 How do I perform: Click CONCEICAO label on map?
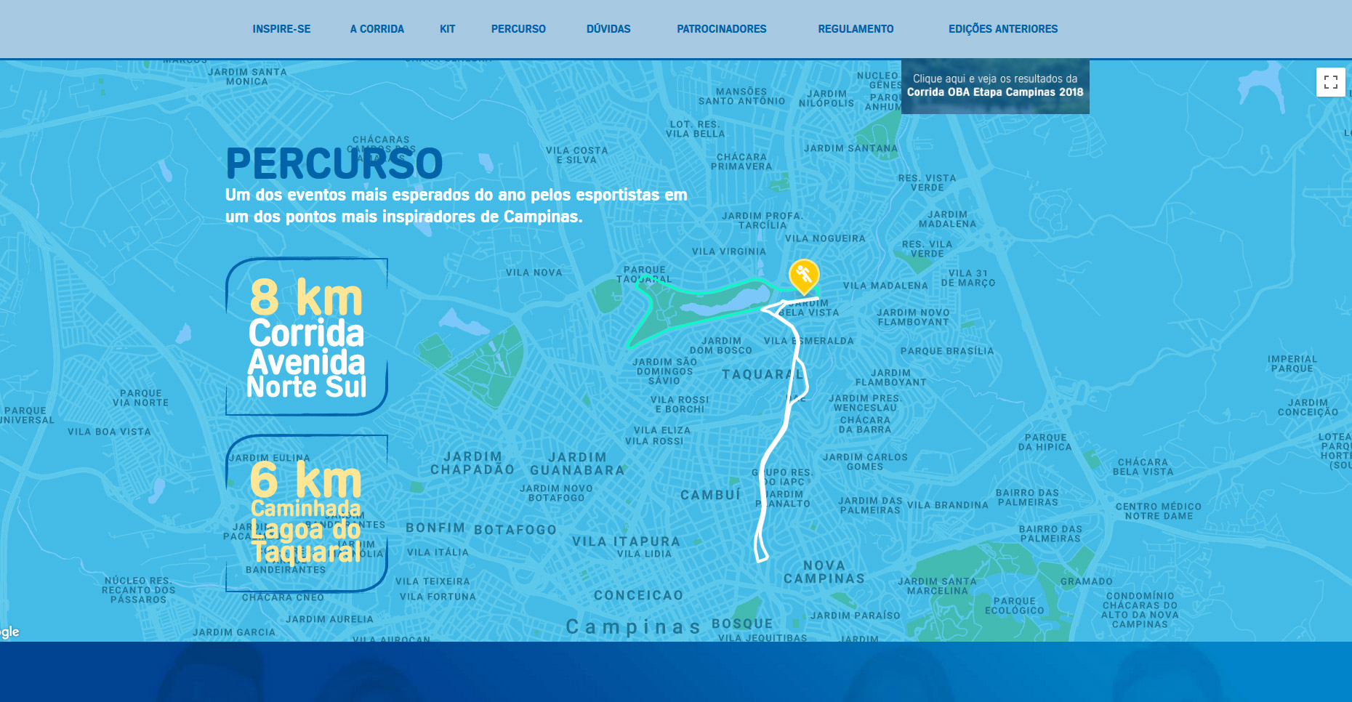[x=639, y=595]
